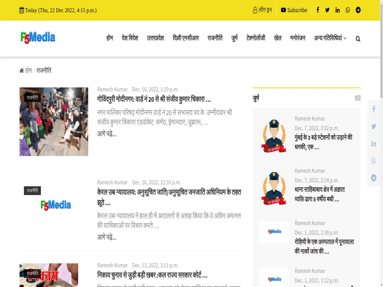Image resolution: width=383 pixels, height=287 pixels.
Task: Click the home icon in breadcrumb
Action: (x=21, y=70)
